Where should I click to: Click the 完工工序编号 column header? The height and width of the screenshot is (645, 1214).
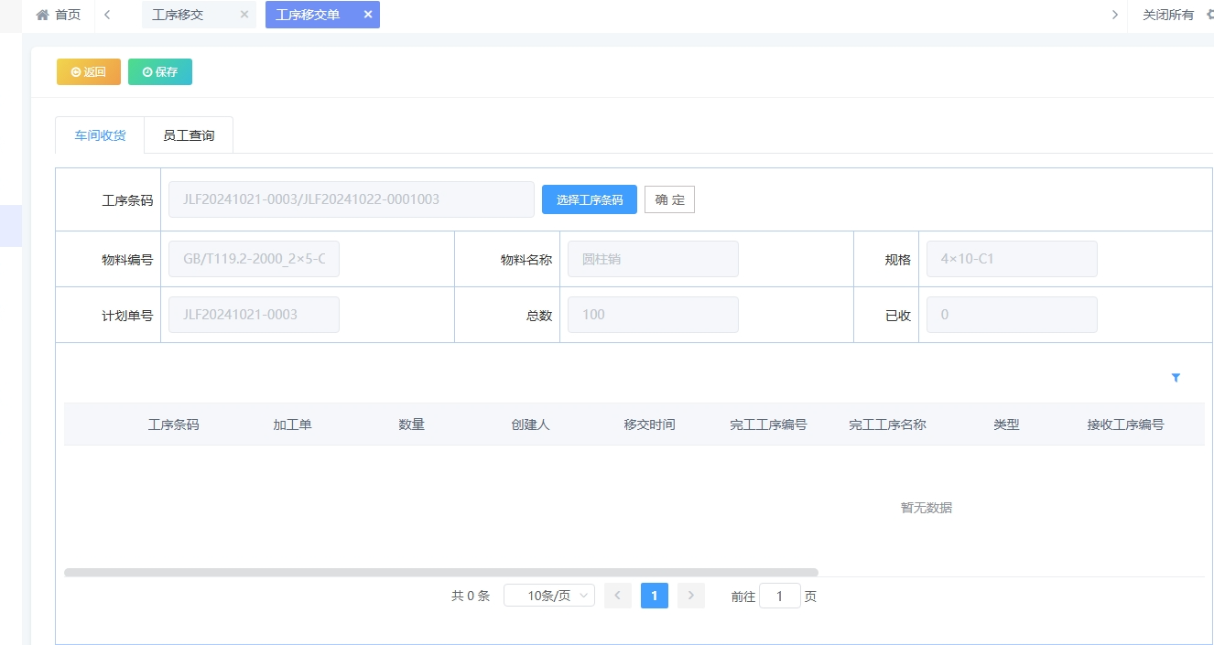[x=768, y=425]
